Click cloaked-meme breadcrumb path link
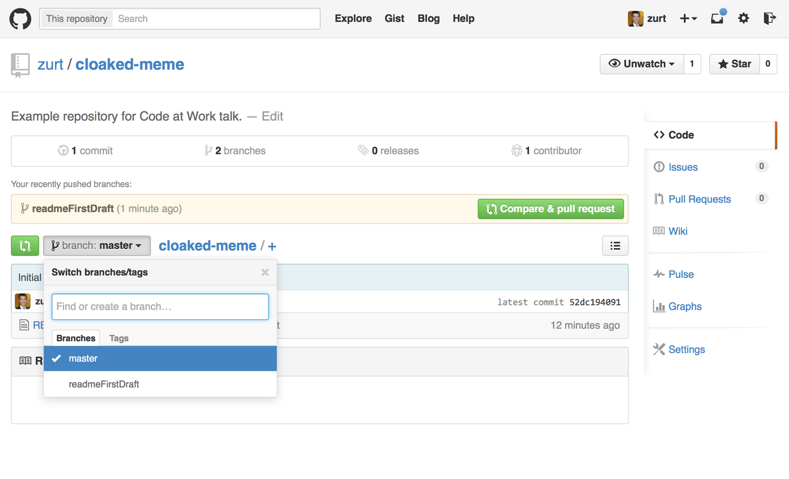This screenshot has width=789, height=479. pyautogui.click(x=207, y=246)
